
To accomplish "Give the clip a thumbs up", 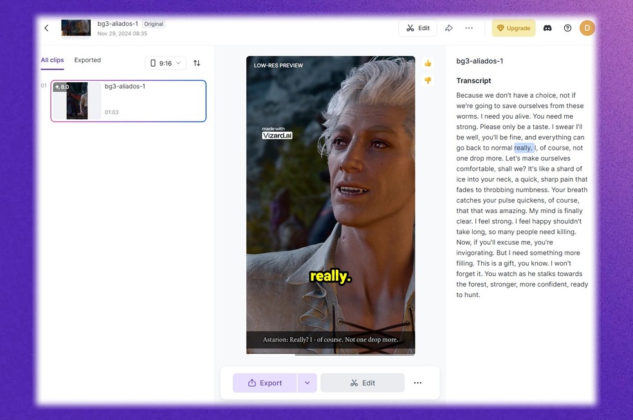I will pos(428,64).
